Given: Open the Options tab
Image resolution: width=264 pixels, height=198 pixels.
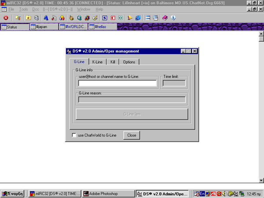Looking at the screenshot, I should pyautogui.click(x=129, y=62).
